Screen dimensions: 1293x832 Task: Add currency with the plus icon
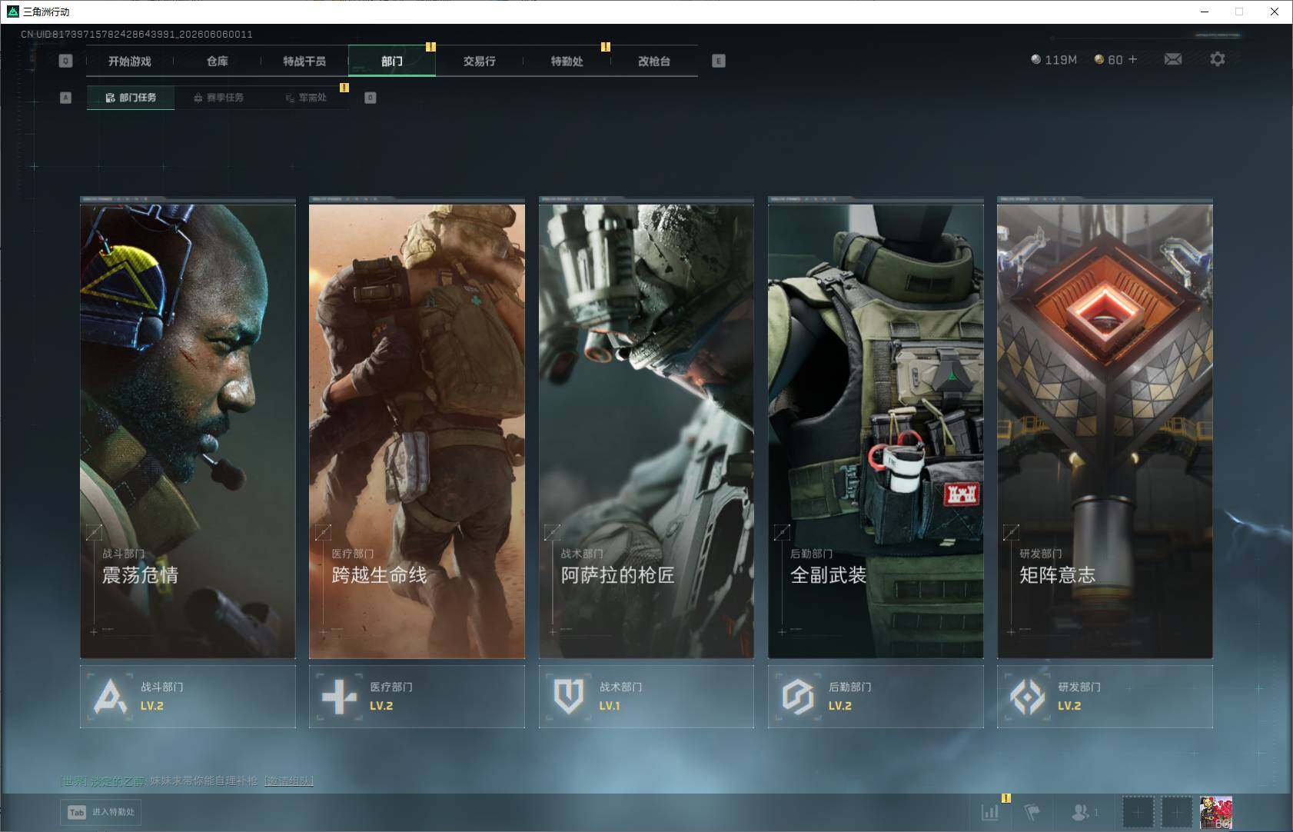coord(1132,59)
